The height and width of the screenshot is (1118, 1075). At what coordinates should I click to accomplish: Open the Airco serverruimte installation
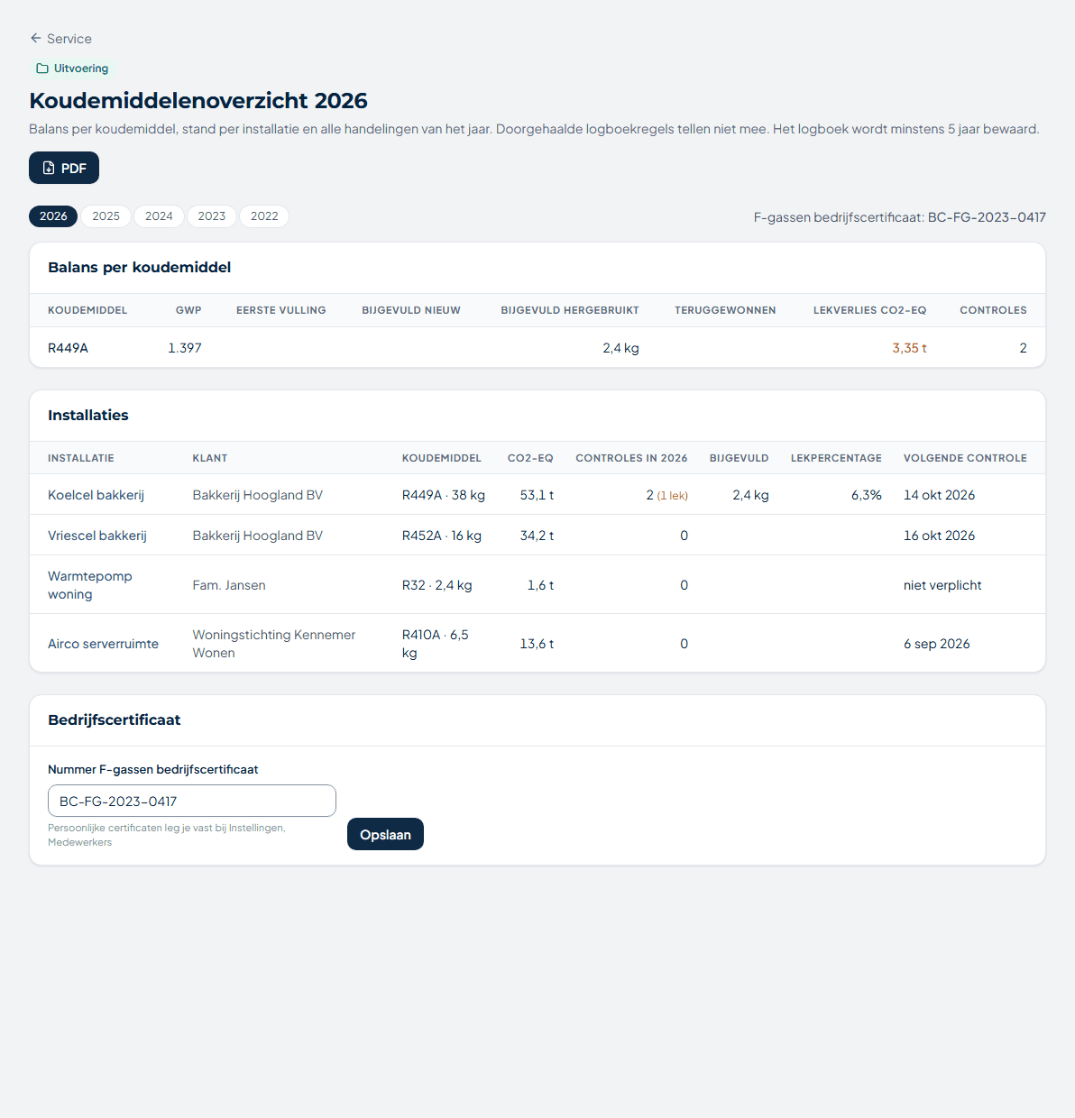click(x=103, y=644)
